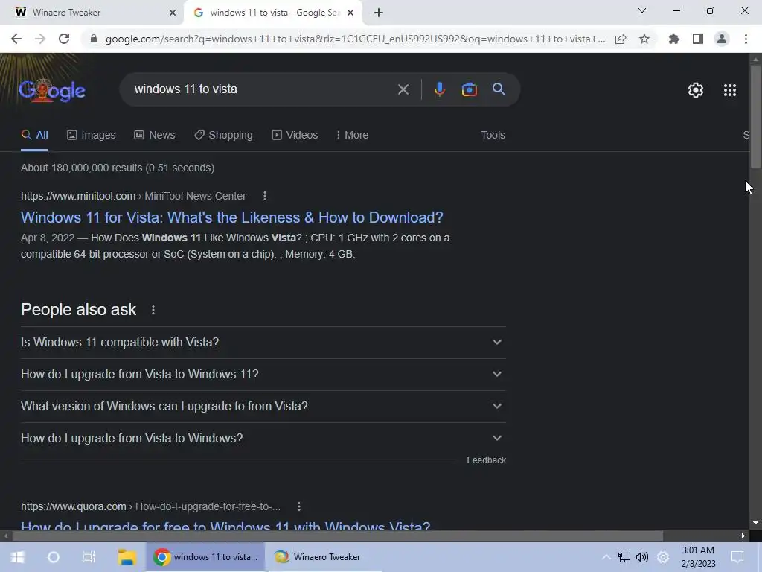Expand 'Is Windows 11 compatible with Vista?'

tap(263, 343)
